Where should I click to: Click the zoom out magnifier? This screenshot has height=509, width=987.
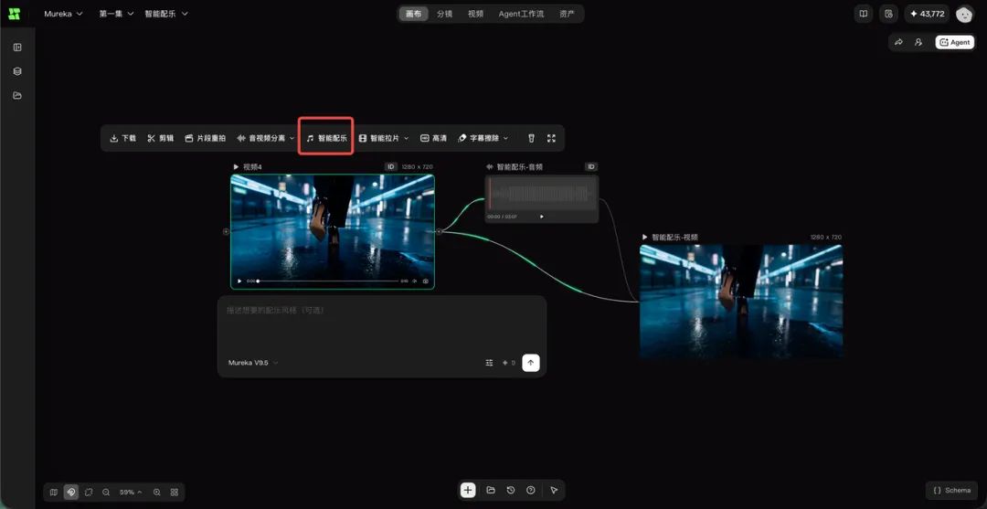(106, 492)
